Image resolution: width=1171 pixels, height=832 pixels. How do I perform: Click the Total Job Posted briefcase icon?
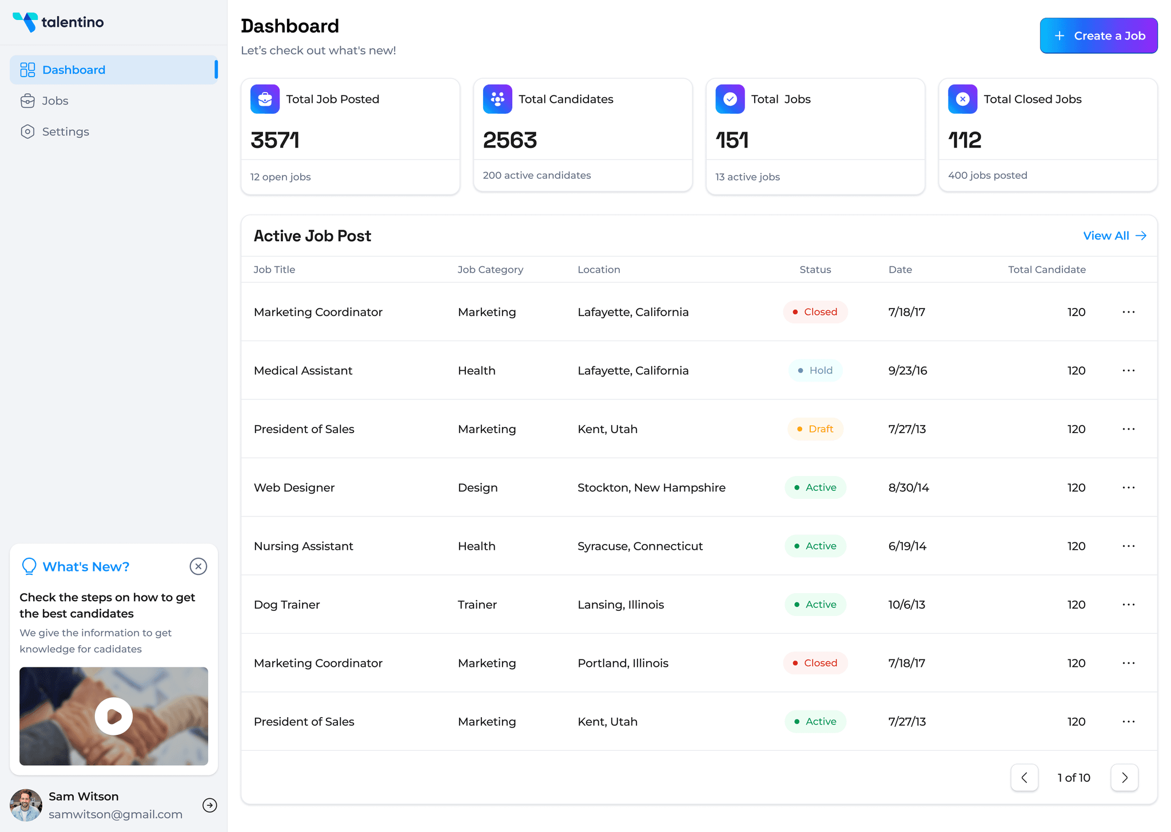[x=265, y=99]
